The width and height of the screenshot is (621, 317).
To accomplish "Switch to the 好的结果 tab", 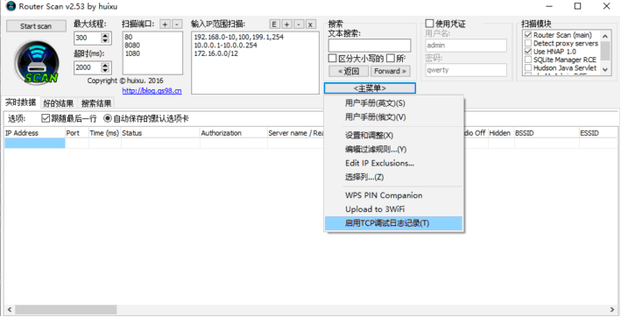I will tap(58, 103).
